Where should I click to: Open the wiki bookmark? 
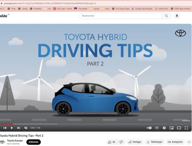click(x=47, y=9)
